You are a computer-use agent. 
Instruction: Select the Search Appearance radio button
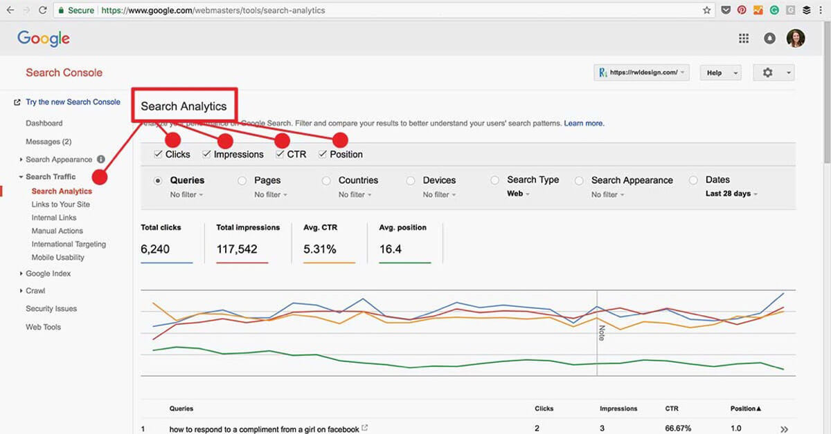point(579,180)
